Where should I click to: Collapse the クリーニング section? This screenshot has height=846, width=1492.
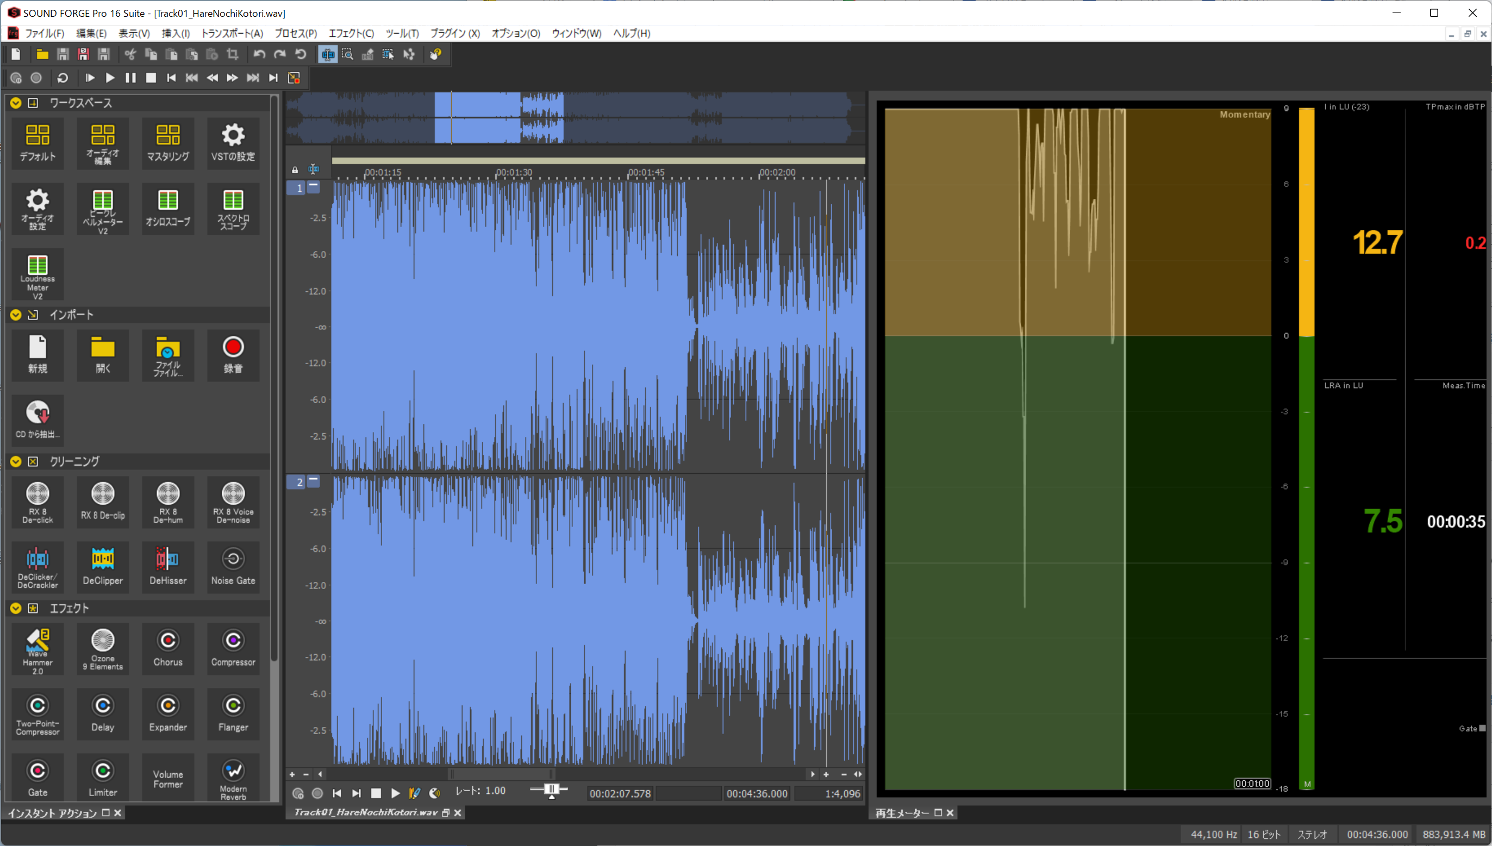coord(16,461)
